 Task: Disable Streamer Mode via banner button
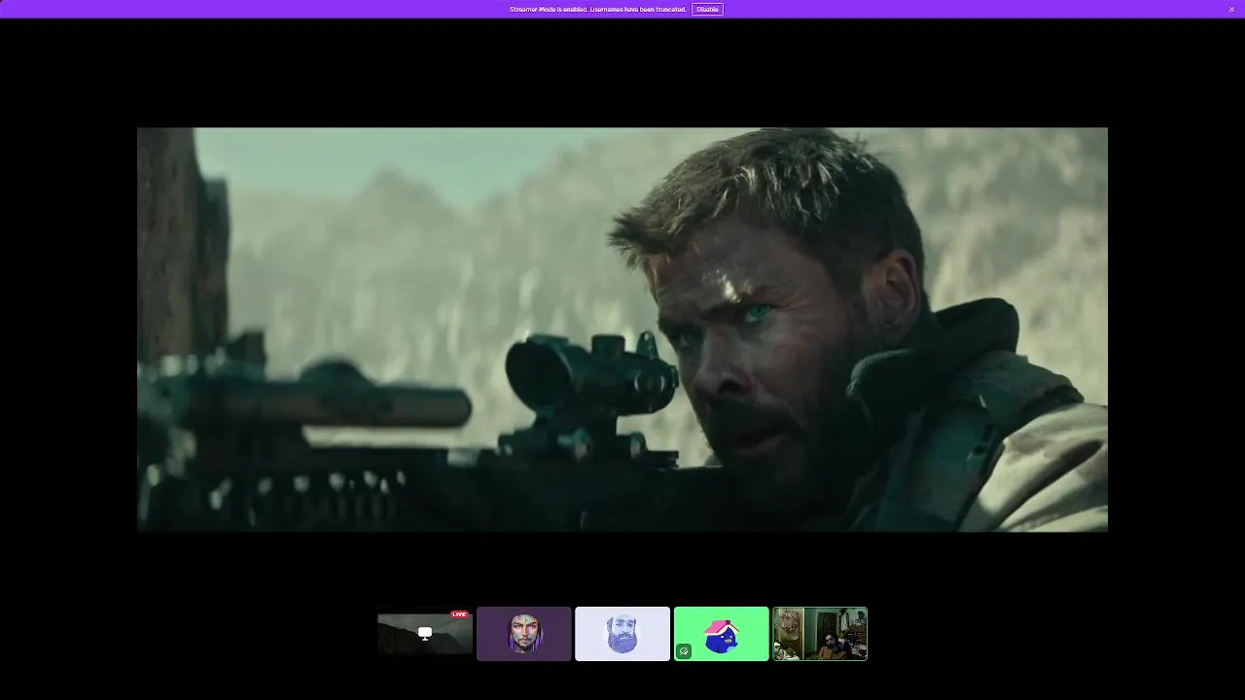[x=707, y=9]
